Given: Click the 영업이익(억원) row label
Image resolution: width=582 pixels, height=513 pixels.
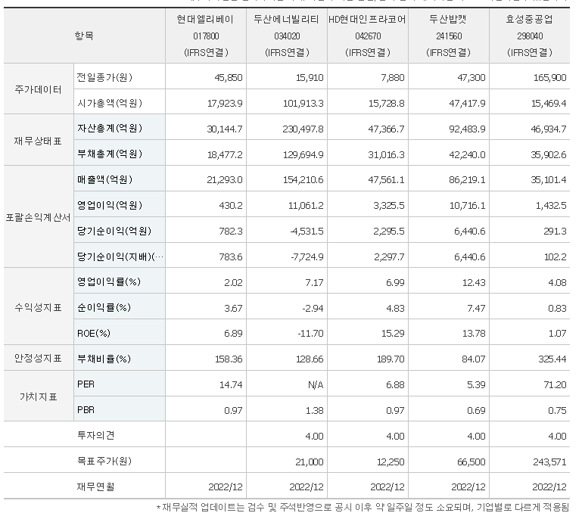Looking at the screenshot, I should click(x=110, y=205).
